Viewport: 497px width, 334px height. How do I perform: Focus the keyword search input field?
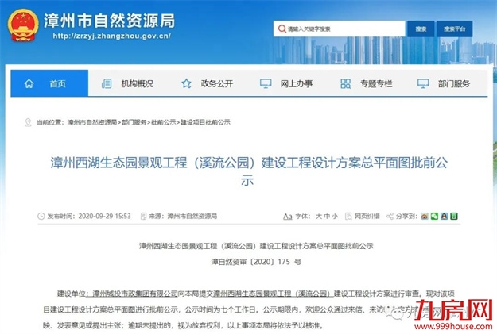click(x=339, y=29)
